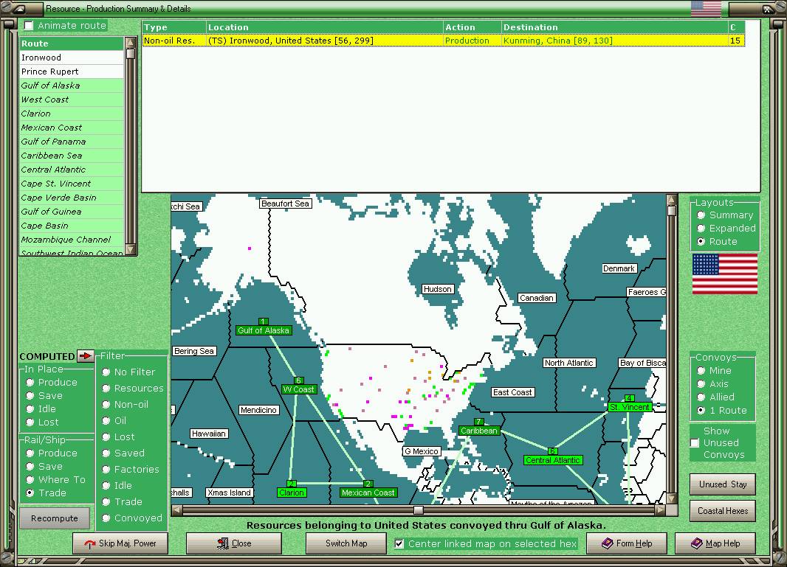Click the Unused Stay button
This screenshot has height=567, width=787.
coord(723,484)
